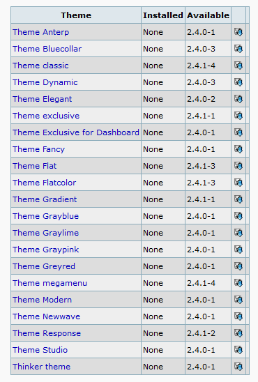258x382 pixels.
Task: Click the Theme column header
Action: pyautogui.click(x=76, y=15)
